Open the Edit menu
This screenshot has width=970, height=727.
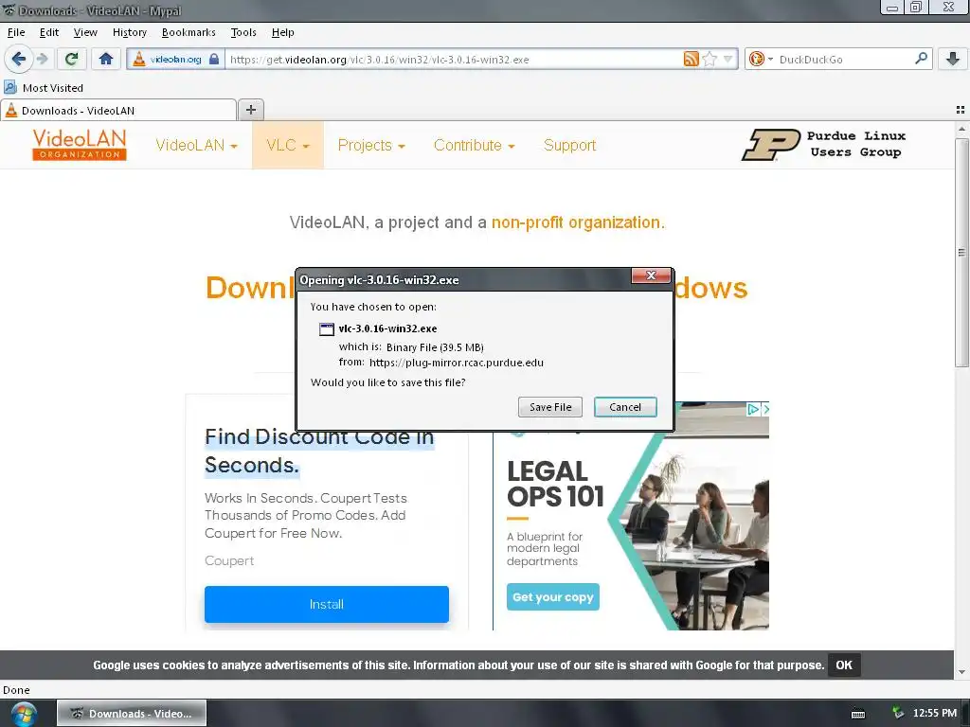pyautogui.click(x=49, y=32)
